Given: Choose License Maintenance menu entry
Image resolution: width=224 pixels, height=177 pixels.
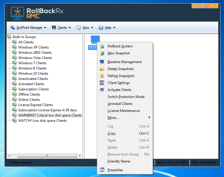Looking at the screenshot, I should point(125,111).
